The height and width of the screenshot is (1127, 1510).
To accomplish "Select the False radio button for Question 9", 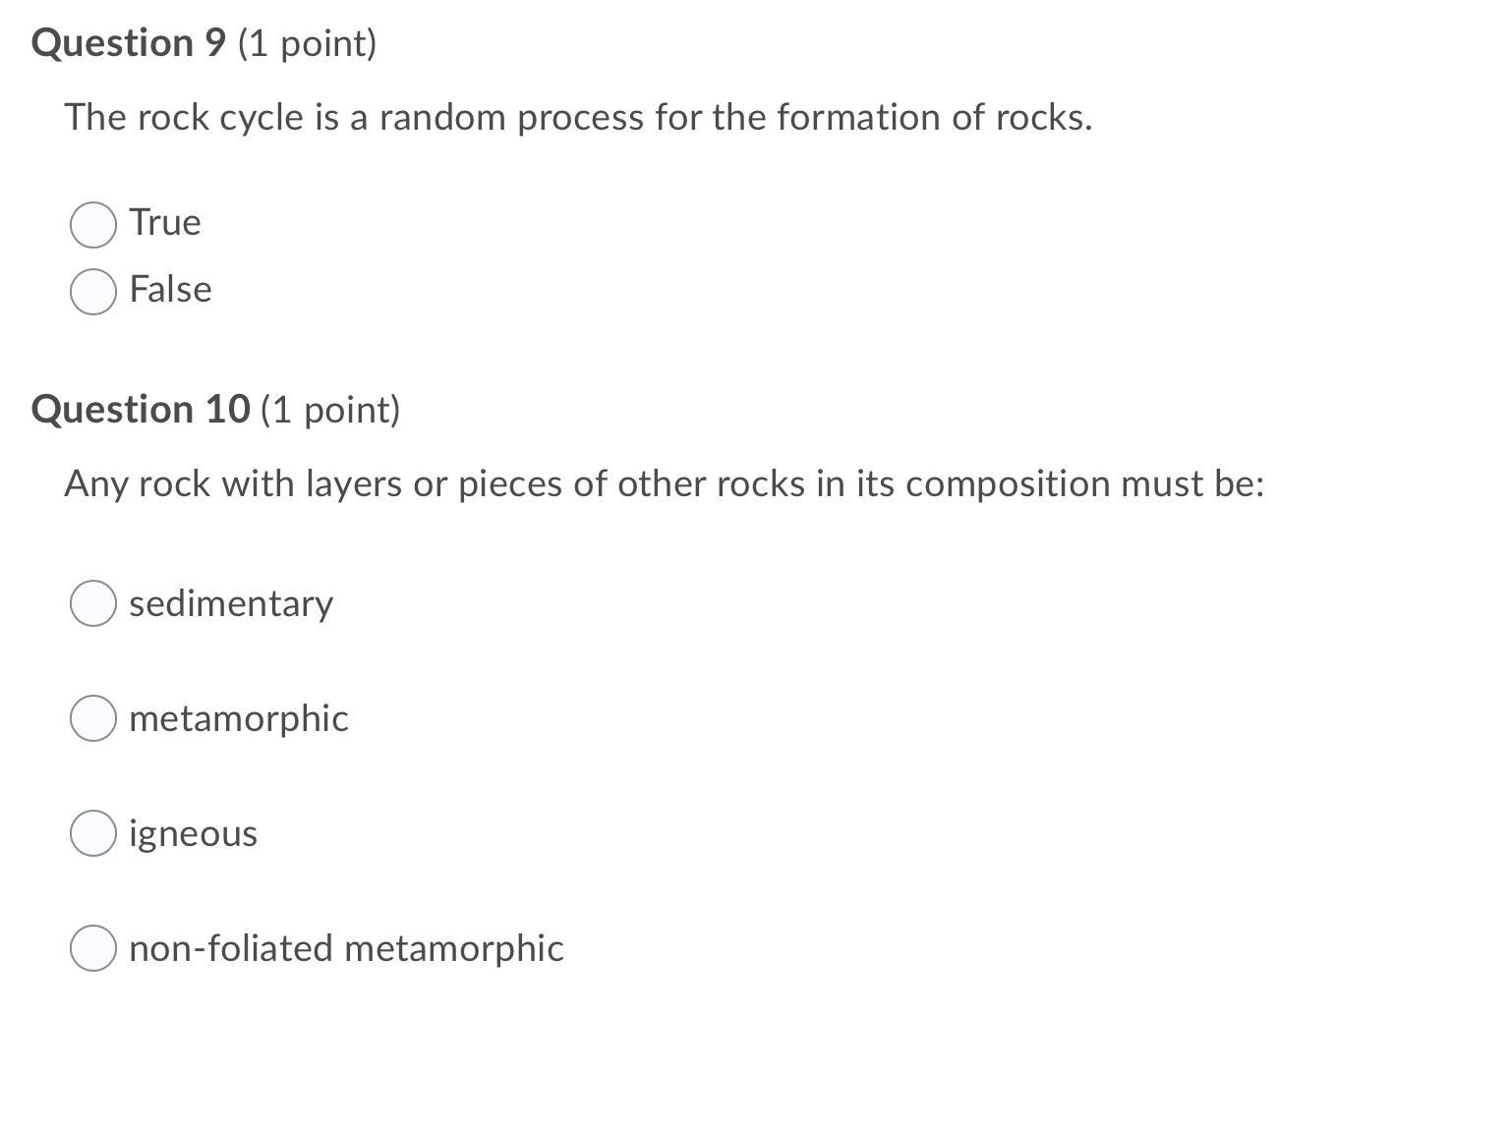I will (93, 292).
